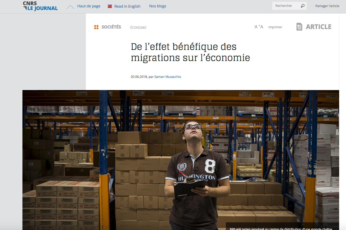Click the ARTICLE type label

pos(319,27)
